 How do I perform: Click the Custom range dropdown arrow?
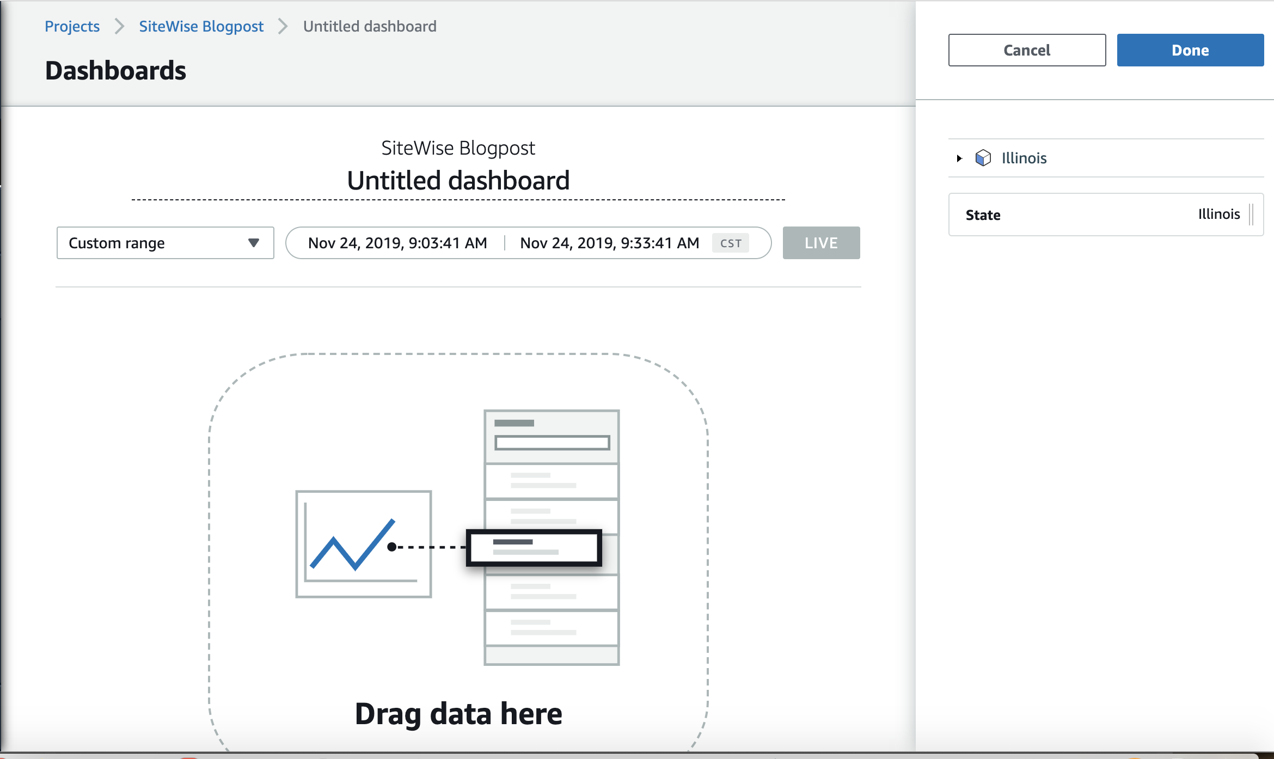(253, 243)
